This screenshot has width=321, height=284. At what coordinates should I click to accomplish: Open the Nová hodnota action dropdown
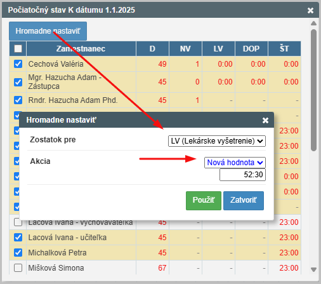tap(235, 163)
